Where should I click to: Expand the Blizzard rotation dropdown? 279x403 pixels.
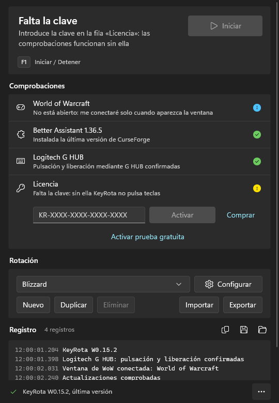click(103, 284)
